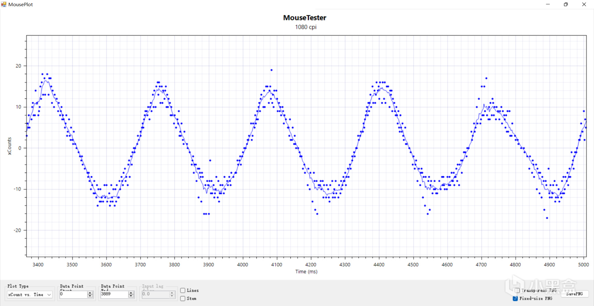Click the SavePNG button

[574, 294]
